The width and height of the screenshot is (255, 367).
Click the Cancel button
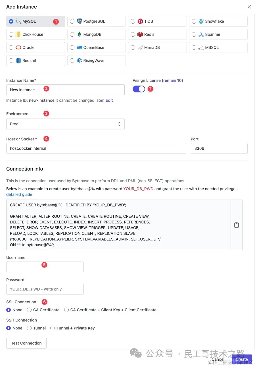click(x=218, y=359)
